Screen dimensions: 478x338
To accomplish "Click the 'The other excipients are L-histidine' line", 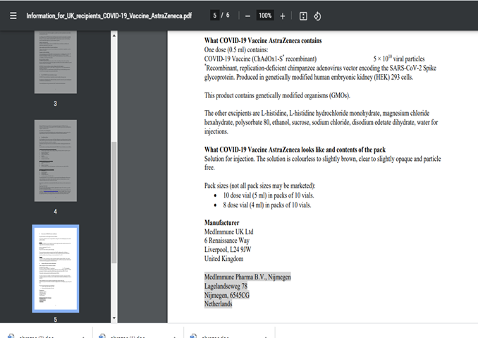I will point(317,113).
